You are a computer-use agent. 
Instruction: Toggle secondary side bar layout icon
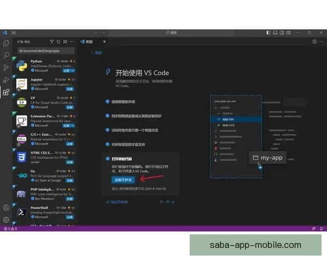coord(282,33)
